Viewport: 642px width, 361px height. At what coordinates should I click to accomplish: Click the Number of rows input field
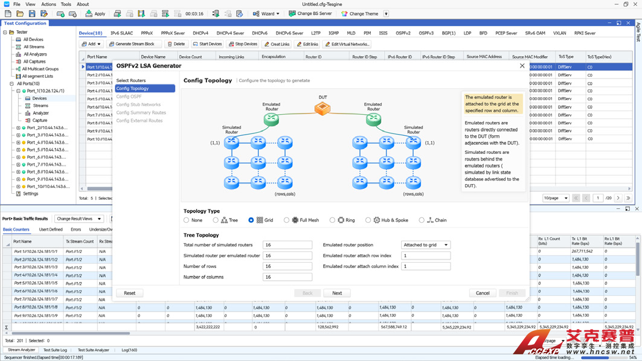point(287,266)
